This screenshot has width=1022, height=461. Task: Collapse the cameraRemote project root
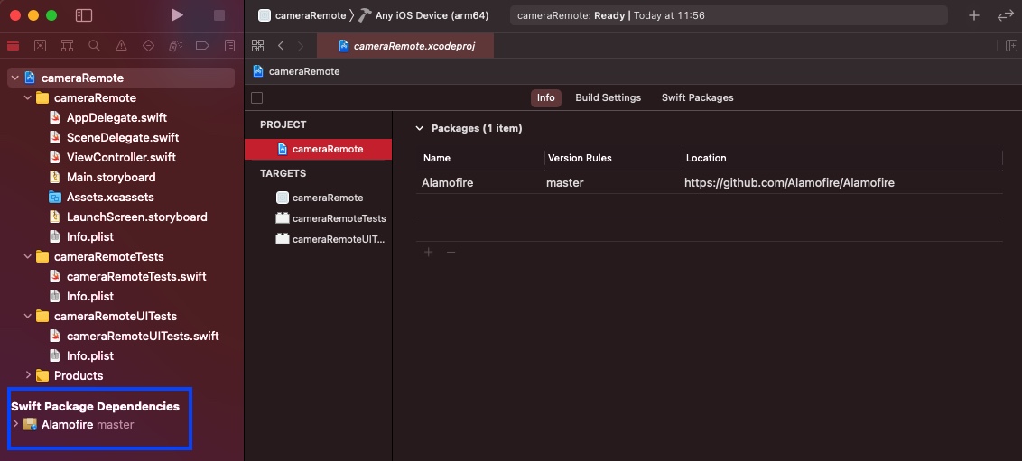[x=14, y=78]
